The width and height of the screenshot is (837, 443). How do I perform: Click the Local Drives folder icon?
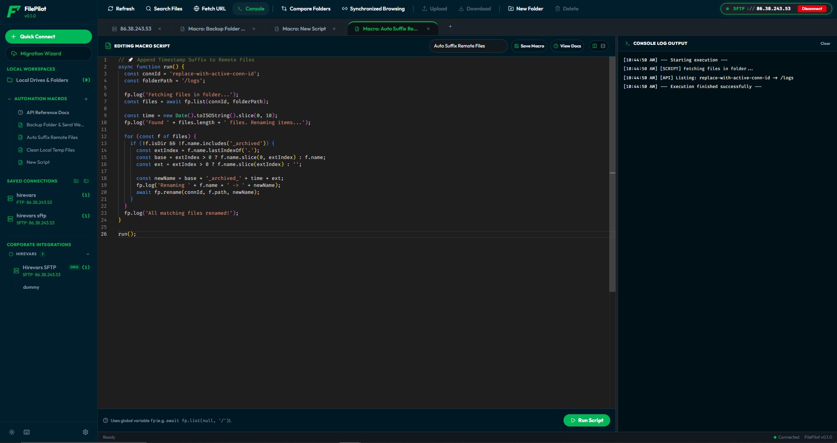tap(10, 80)
